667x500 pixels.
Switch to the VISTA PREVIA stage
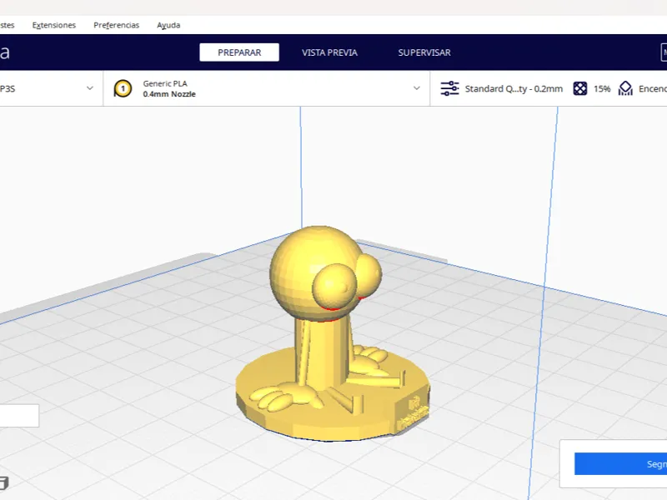pos(329,52)
